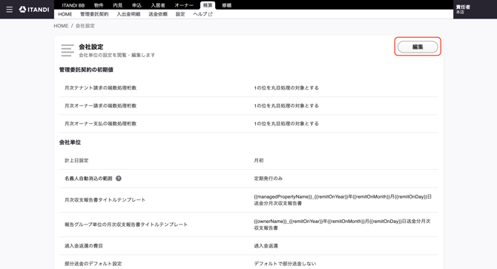Click the managedPropertyName template value
The width and height of the screenshot is (497, 269).
click(x=343, y=200)
